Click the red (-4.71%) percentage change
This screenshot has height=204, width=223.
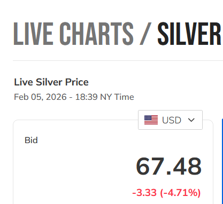pos(180,193)
